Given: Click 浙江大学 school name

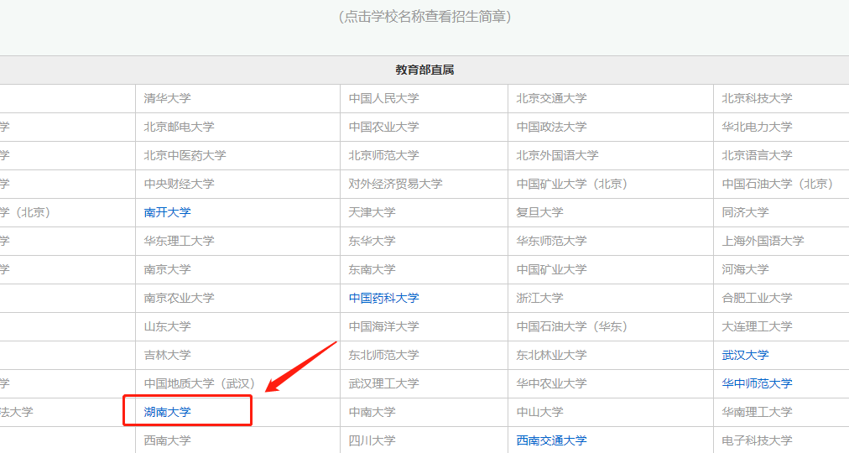Looking at the screenshot, I should pyautogui.click(x=539, y=298).
